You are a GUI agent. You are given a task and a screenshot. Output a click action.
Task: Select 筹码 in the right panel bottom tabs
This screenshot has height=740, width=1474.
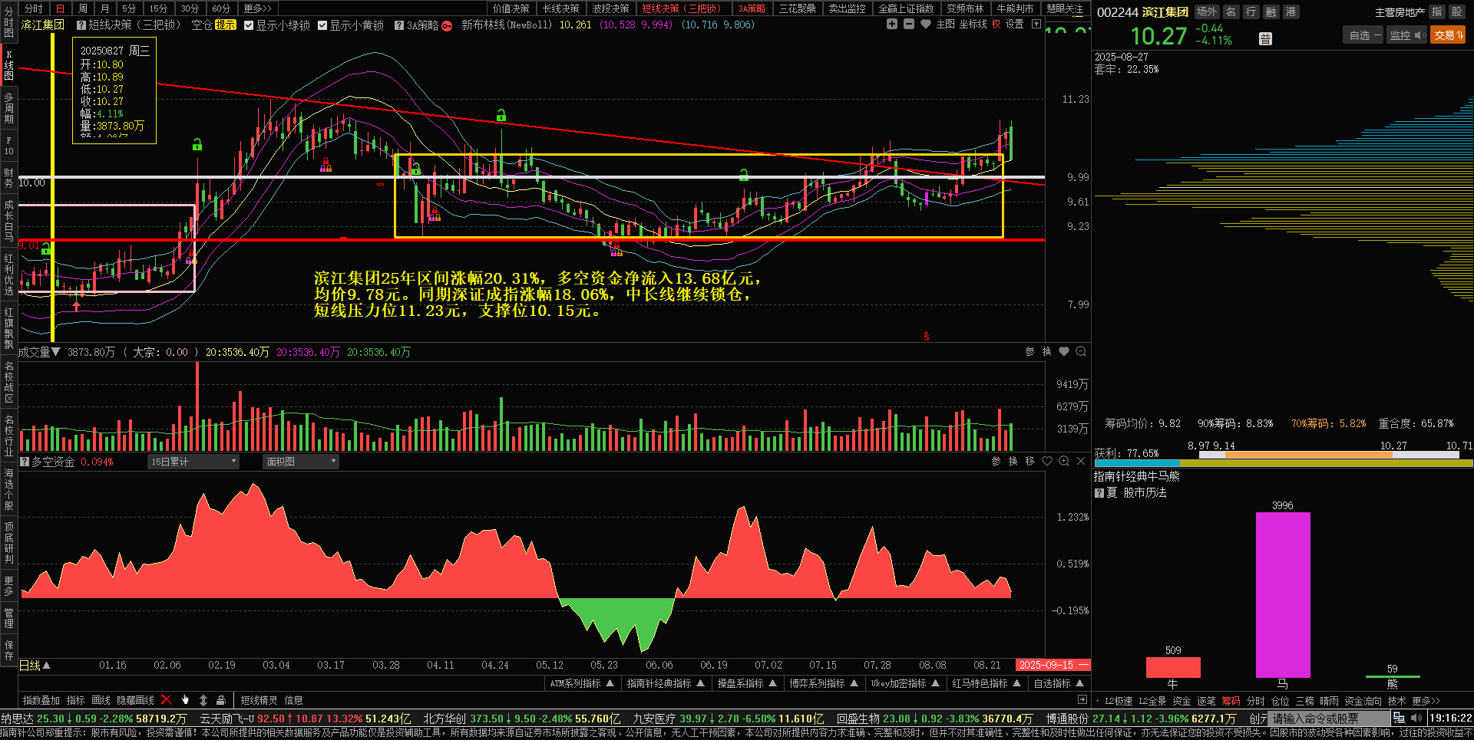click(1231, 701)
